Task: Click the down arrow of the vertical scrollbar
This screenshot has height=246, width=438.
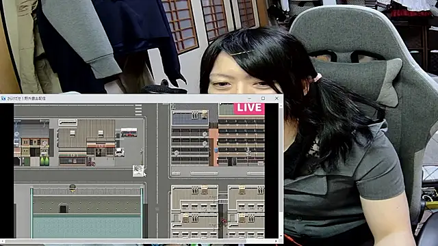Action: click(x=281, y=236)
